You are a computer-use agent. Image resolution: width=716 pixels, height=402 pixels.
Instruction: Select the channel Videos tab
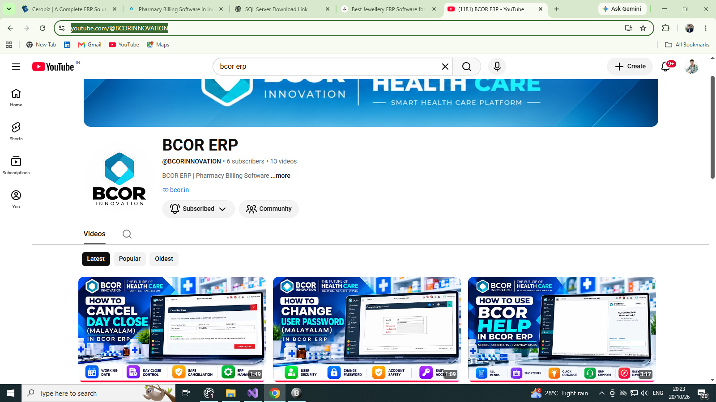tap(94, 234)
